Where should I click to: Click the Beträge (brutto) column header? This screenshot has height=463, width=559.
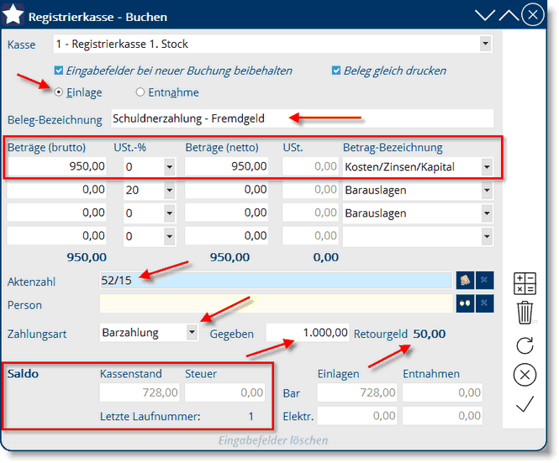pos(47,147)
